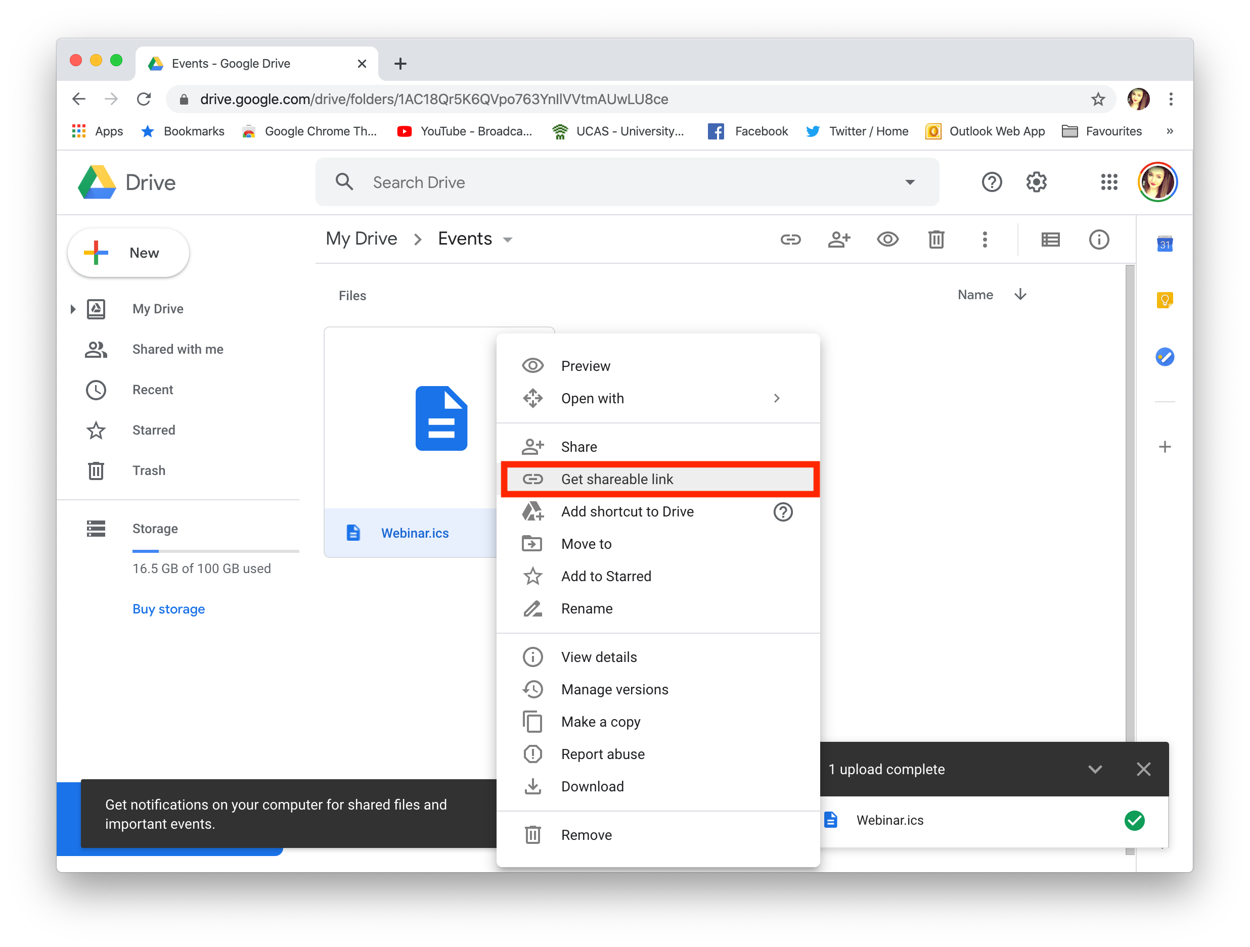Open Trash in the sidebar

pos(149,470)
